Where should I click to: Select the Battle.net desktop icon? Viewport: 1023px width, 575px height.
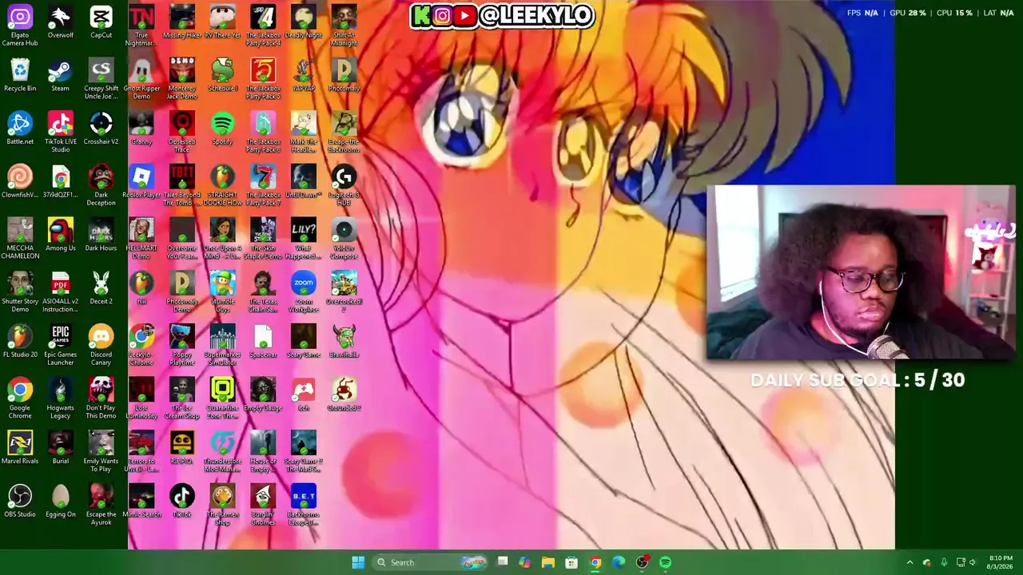(20, 129)
